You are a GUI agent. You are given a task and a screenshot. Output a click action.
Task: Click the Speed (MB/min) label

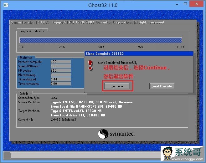(29, 66)
